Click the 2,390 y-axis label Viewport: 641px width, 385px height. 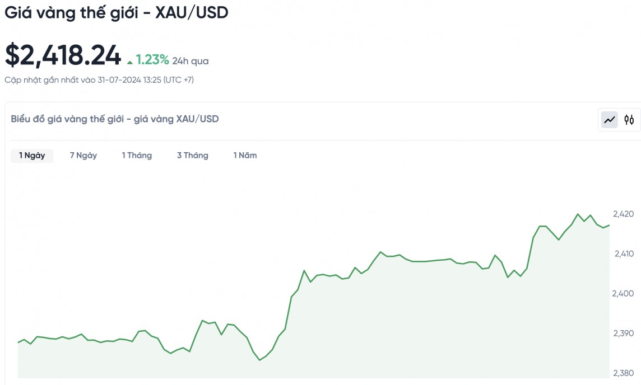click(623, 333)
